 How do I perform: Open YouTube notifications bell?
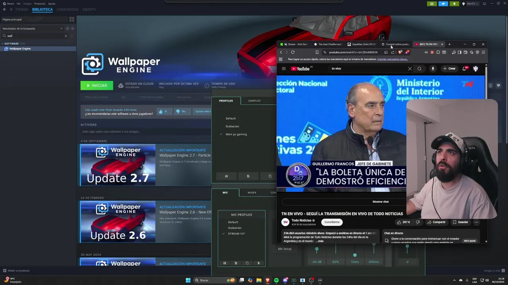click(464, 68)
